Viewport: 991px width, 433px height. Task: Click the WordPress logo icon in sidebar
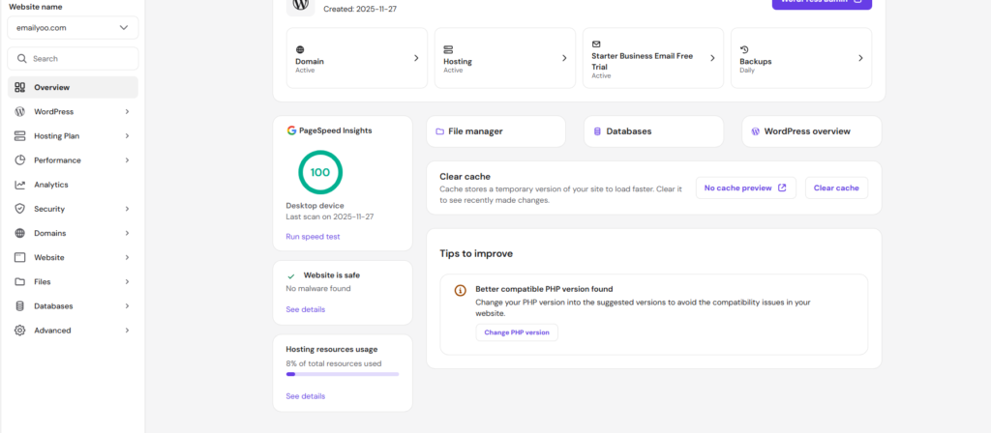(20, 112)
